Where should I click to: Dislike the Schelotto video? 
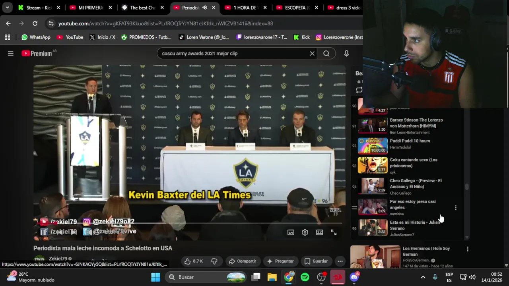click(214, 261)
